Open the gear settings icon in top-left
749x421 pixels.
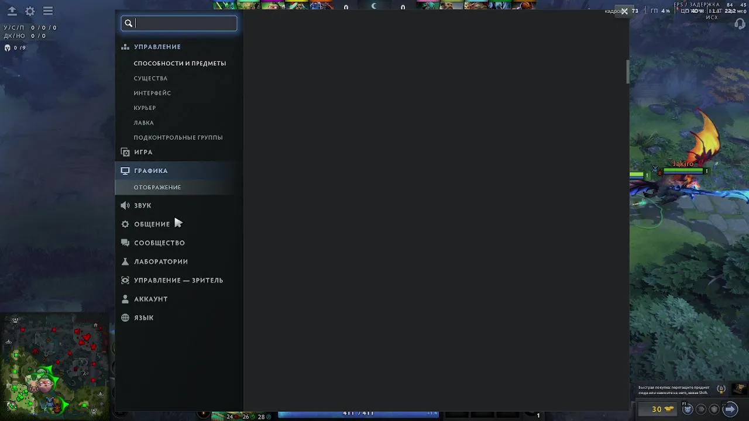[30, 11]
